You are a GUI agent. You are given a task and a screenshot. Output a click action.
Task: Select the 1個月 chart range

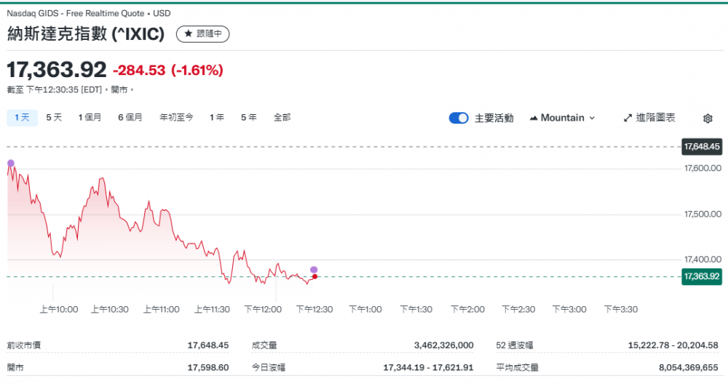90,117
